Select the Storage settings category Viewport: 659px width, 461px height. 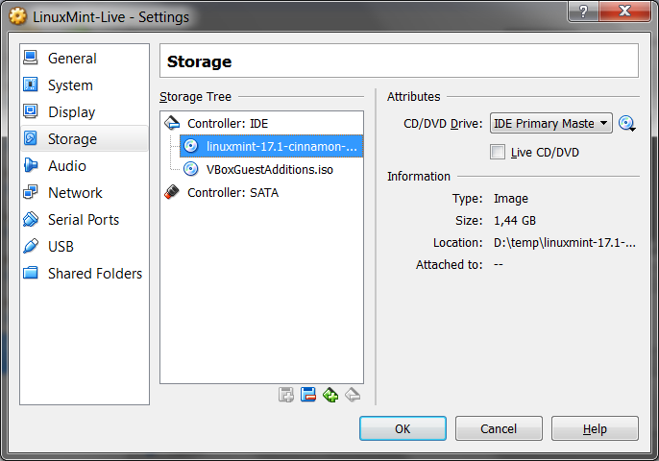[85, 138]
